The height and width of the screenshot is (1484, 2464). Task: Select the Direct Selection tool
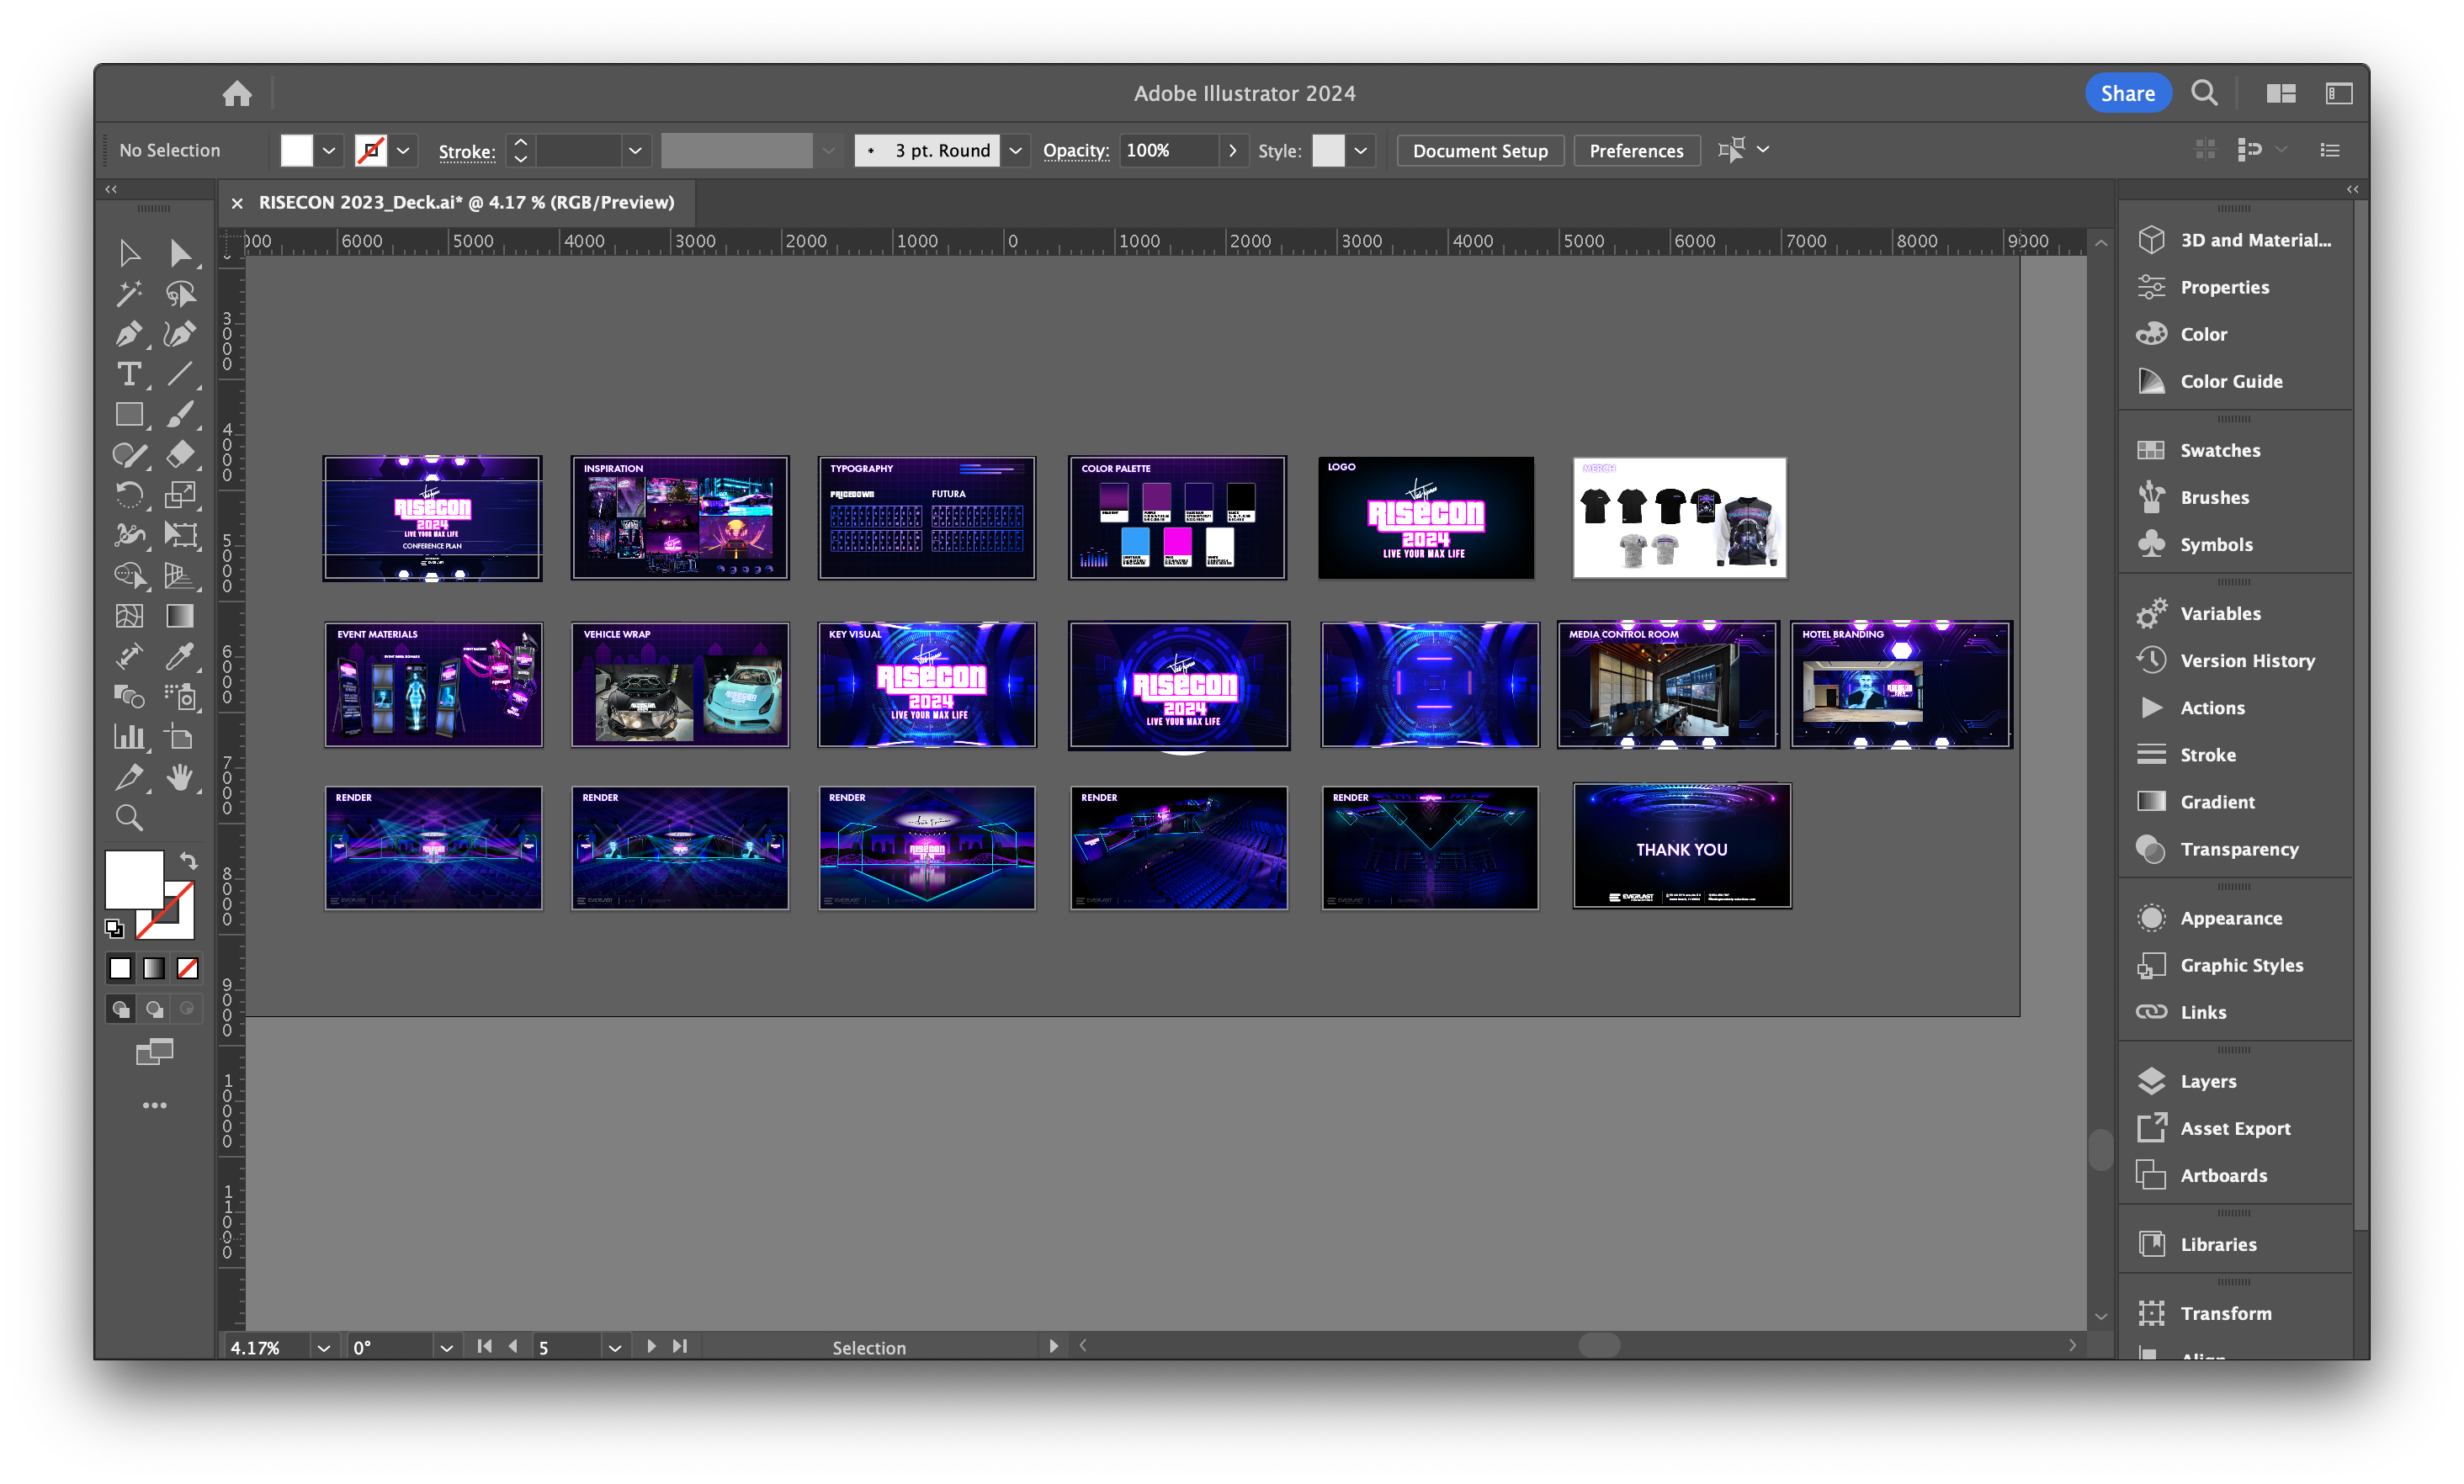[180, 253]
